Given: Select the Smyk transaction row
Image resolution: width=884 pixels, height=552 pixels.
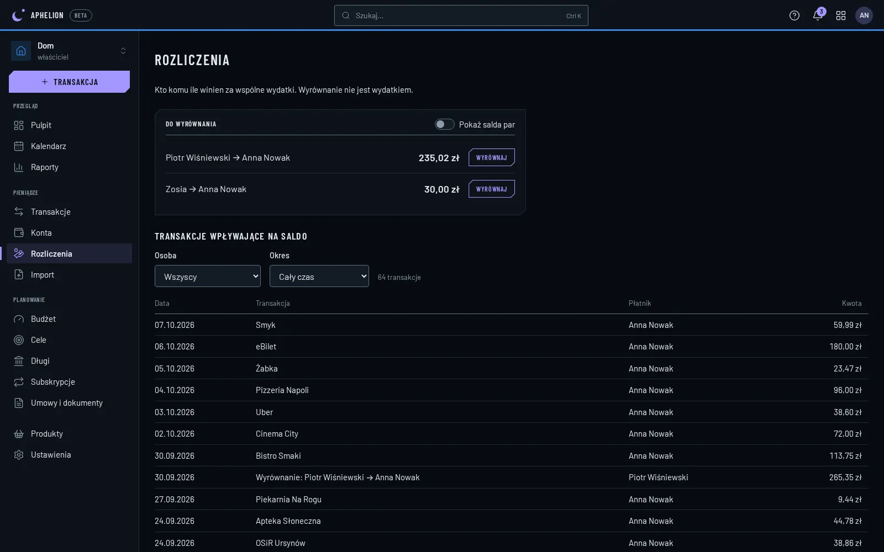Looking at the screenshot, I should coord(512,325).
